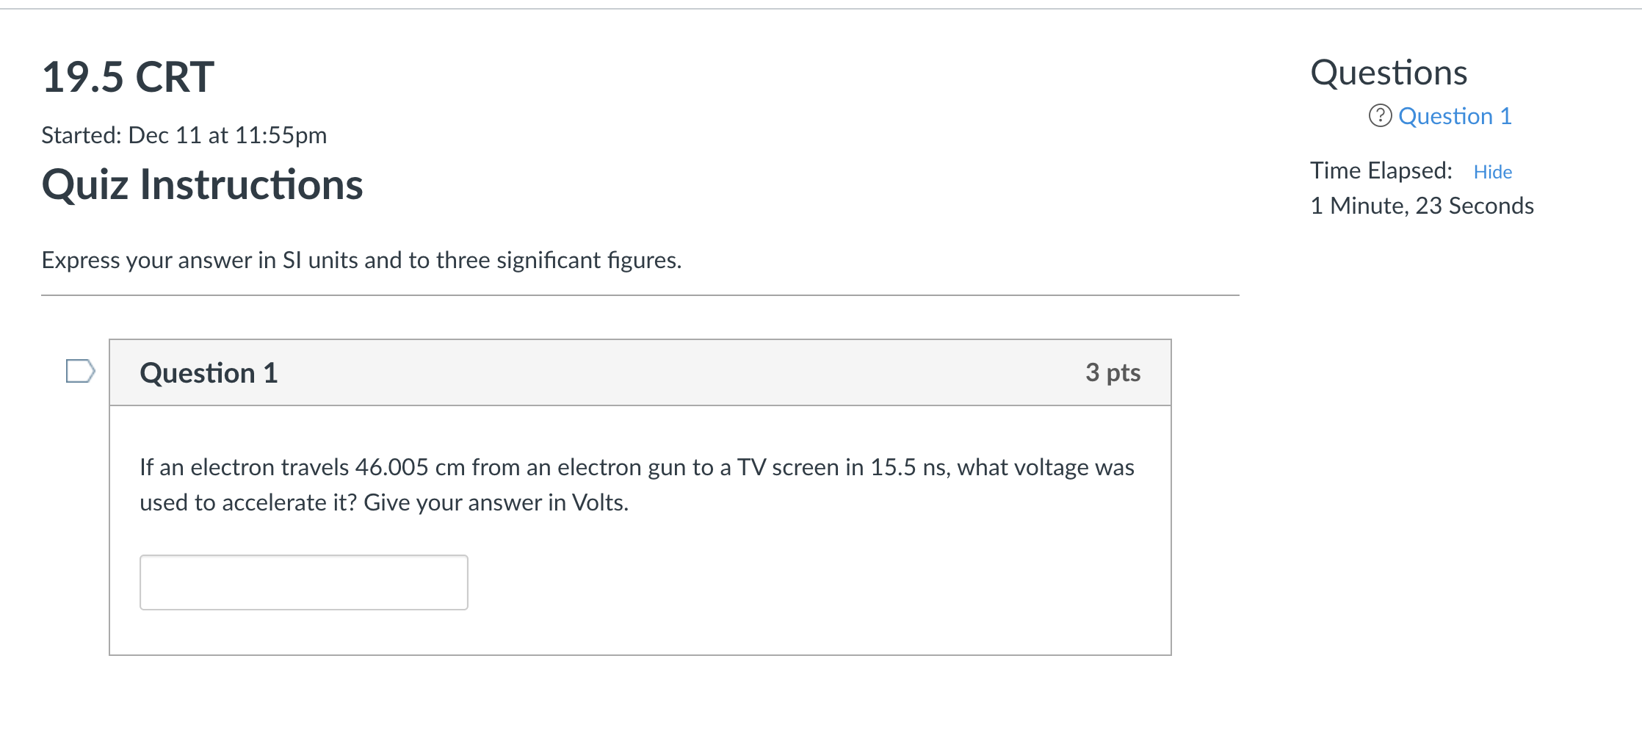
Task: Toggle visibility of Time Elapsed counter
Action: coord(1493,171)
